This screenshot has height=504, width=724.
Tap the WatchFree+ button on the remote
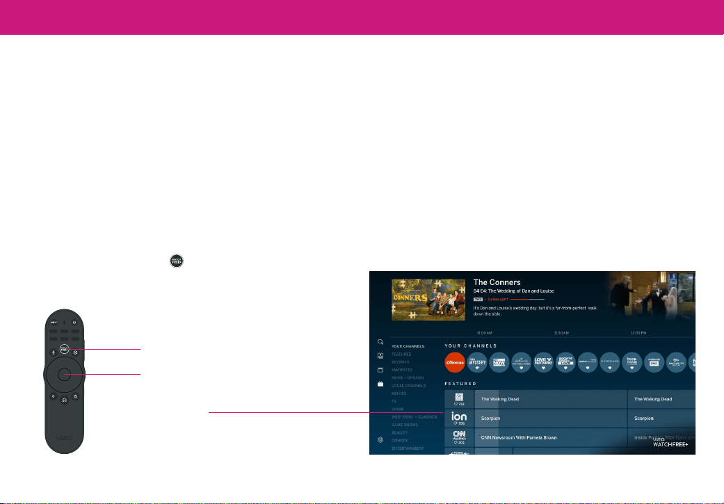[x=64, y=350]
